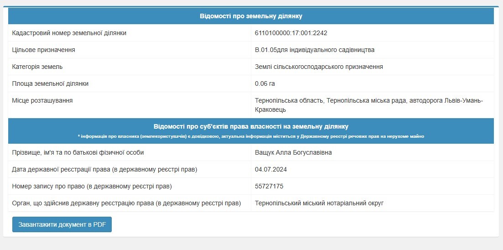Click the Завантажити документ в PDF button
503x250 pixels.
coord(62,224)
